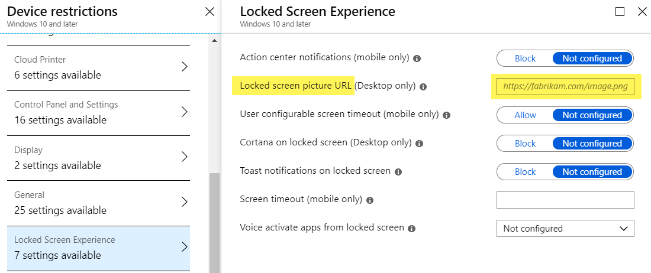Viewport: 651px width, 273px height.
Task: Click the Locked screen picture URL field
Action: click(565, 87)
